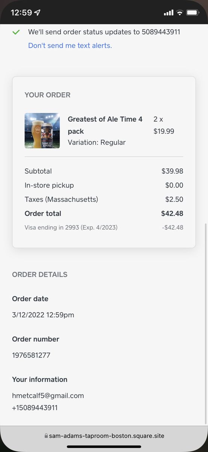Tap the green checkmark icon
Screen dimensions: 208x452
(16, 32)
